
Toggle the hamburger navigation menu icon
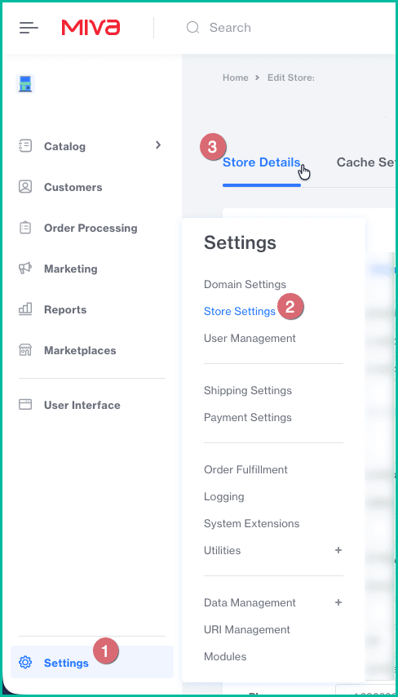(x=29, y=28)
